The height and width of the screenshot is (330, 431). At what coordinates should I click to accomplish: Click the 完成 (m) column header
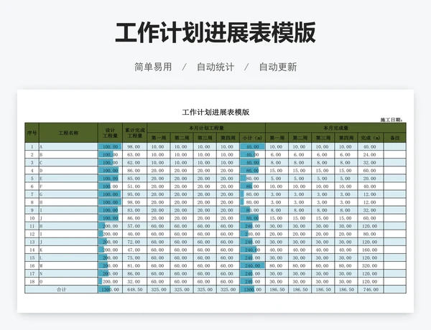(x=369, y=137)
